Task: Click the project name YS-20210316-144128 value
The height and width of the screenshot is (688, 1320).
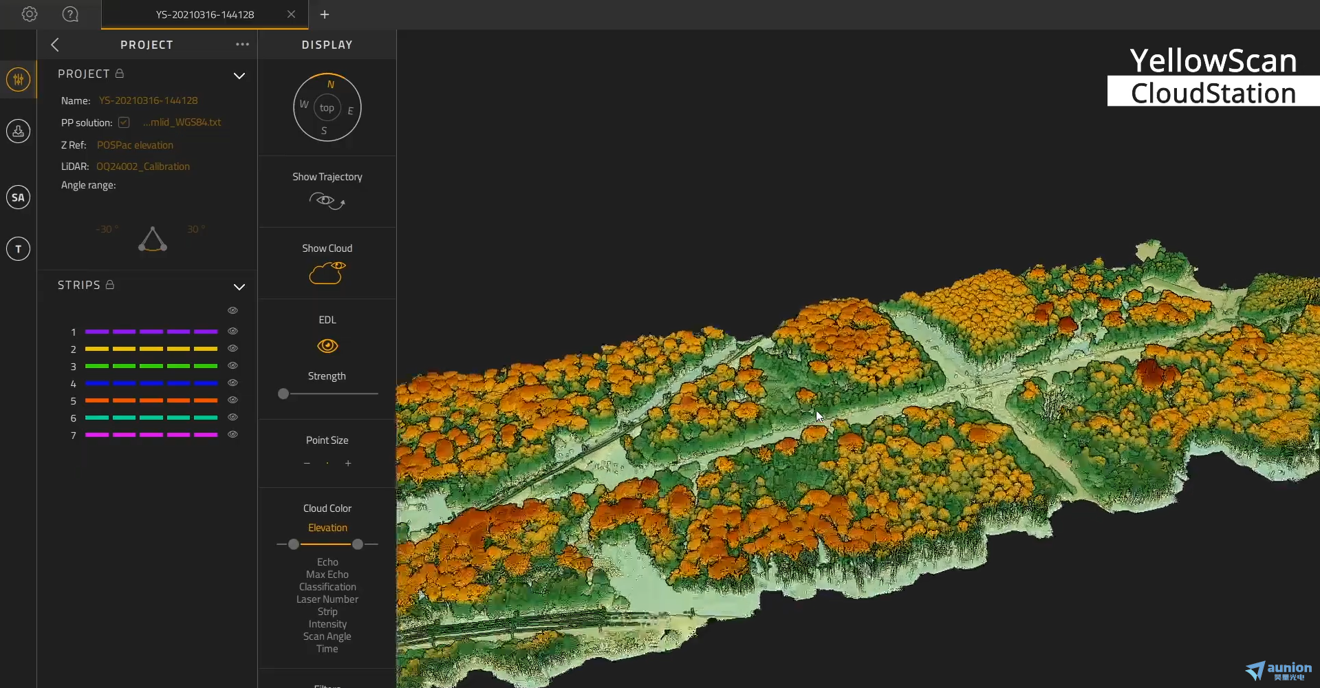Action: (x=148, y=100)
